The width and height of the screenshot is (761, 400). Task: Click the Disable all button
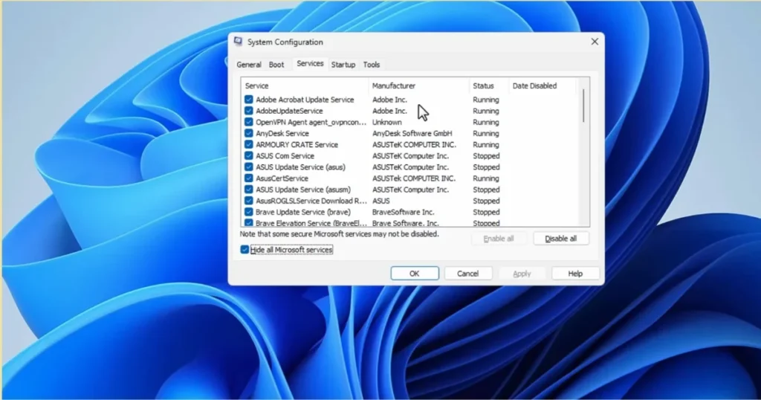561,239
